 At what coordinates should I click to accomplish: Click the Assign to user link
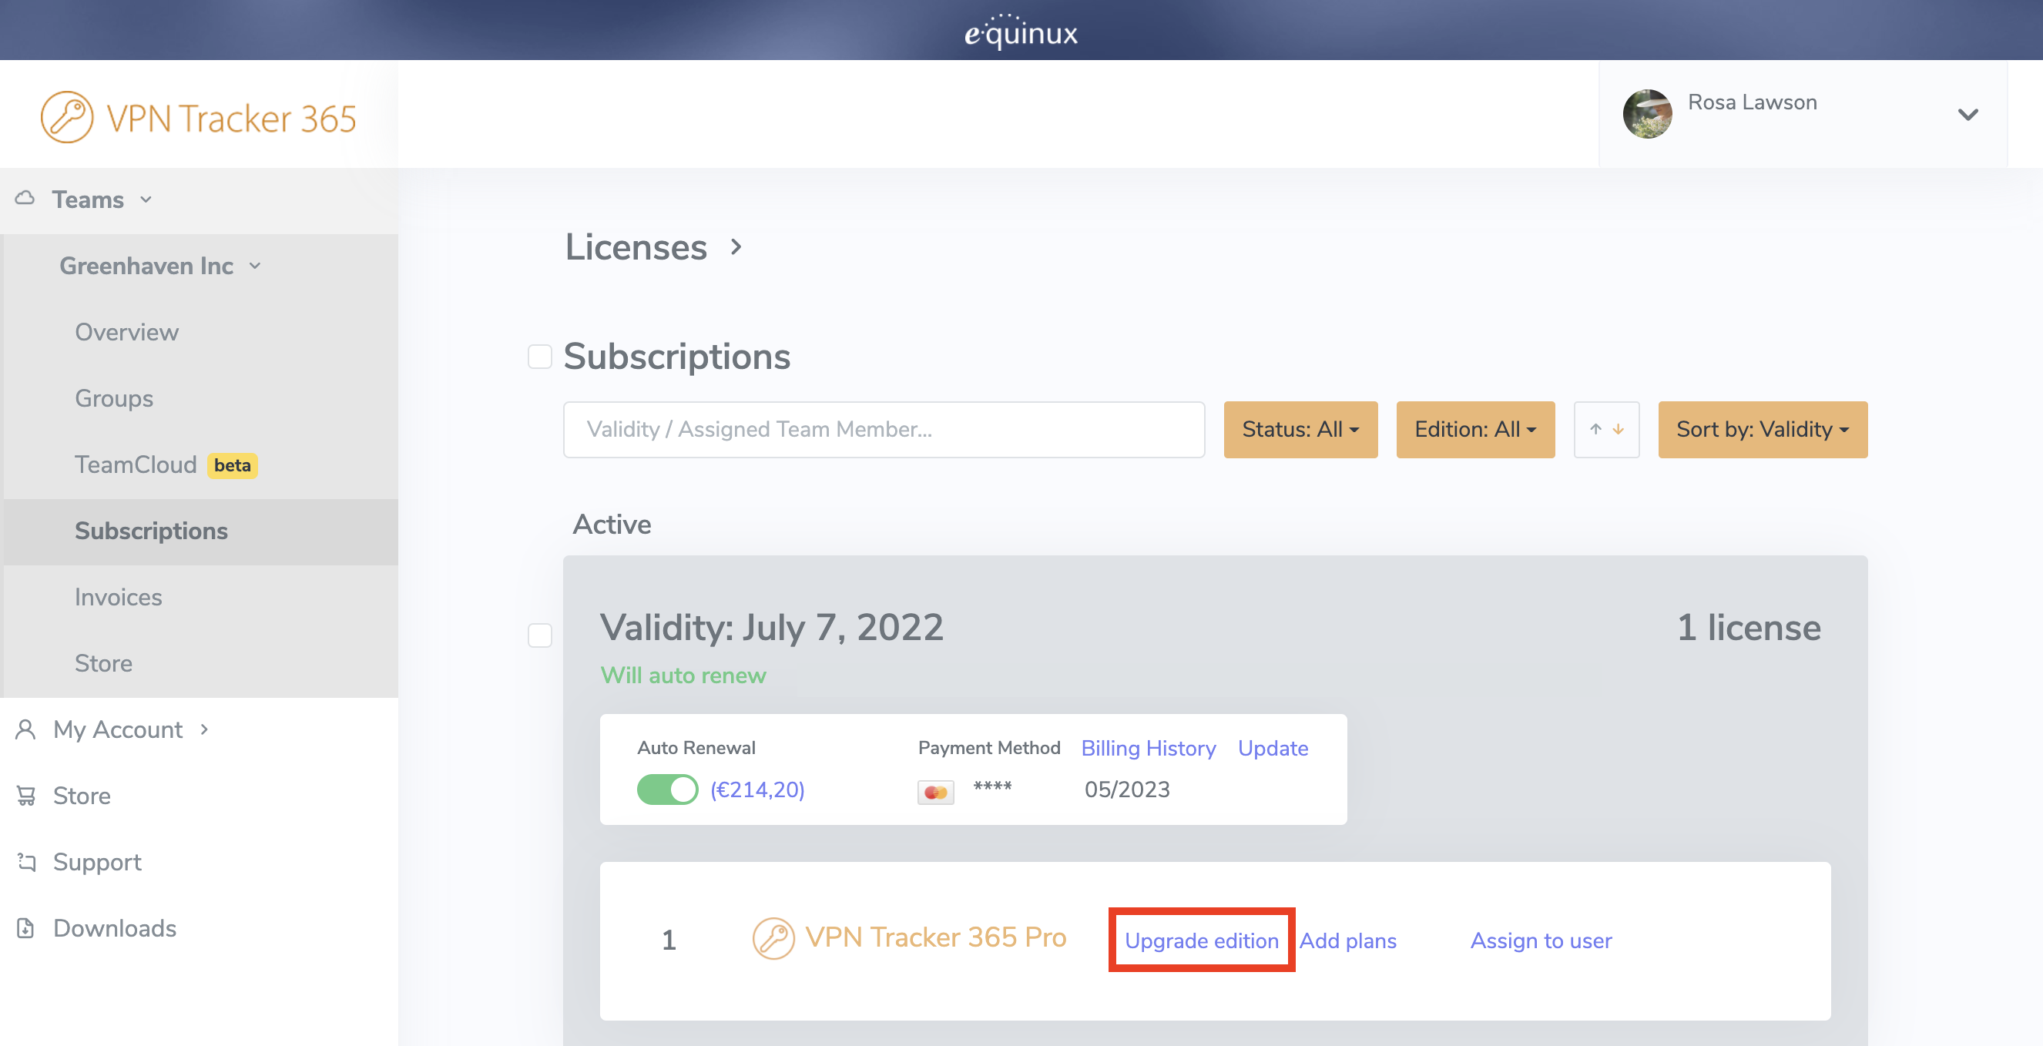click(x=1541, y=940)
